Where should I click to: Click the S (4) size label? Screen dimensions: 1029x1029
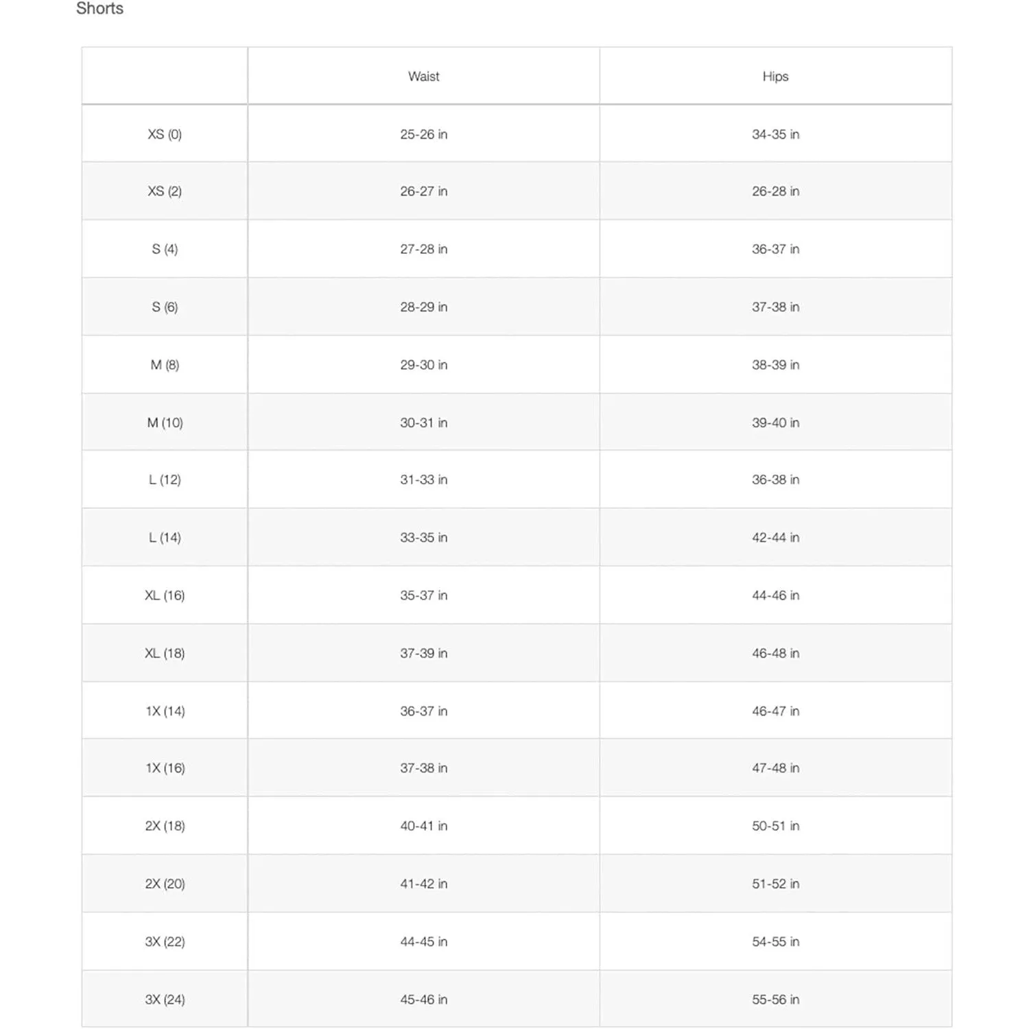click(x=165, y=249)
